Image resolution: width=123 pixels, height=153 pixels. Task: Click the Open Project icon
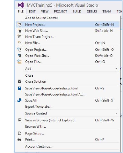click(19, 50)
